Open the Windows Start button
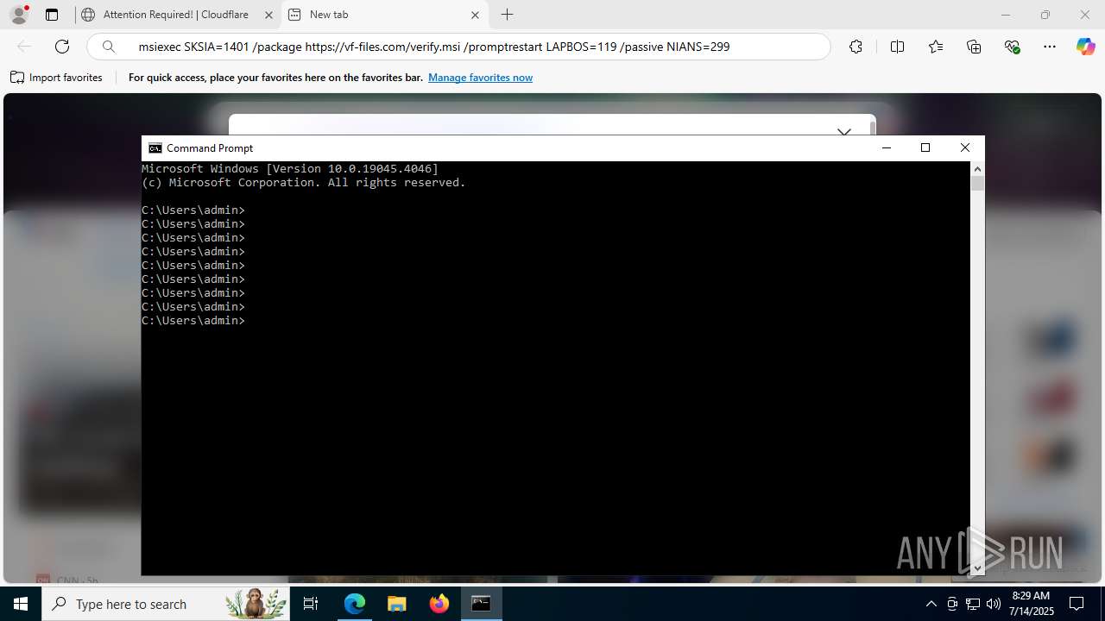The image size is (1105, 621). pyautogui.click(x=21, y=604)
